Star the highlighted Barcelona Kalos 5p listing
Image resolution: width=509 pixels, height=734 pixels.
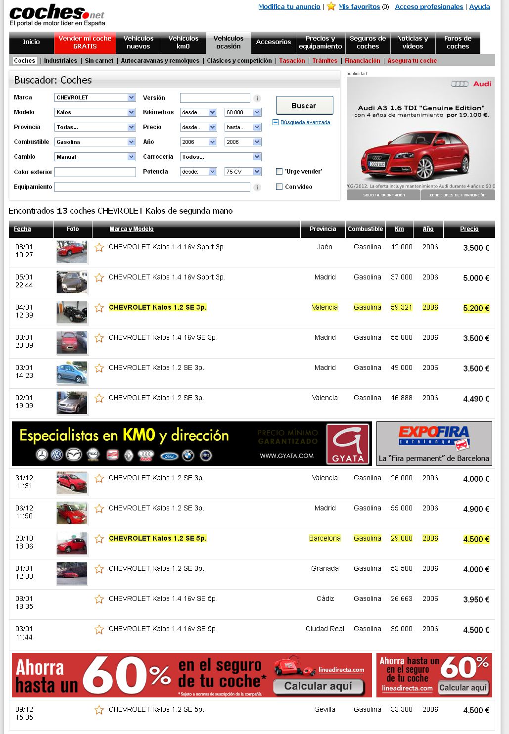(x=99, y=539)
